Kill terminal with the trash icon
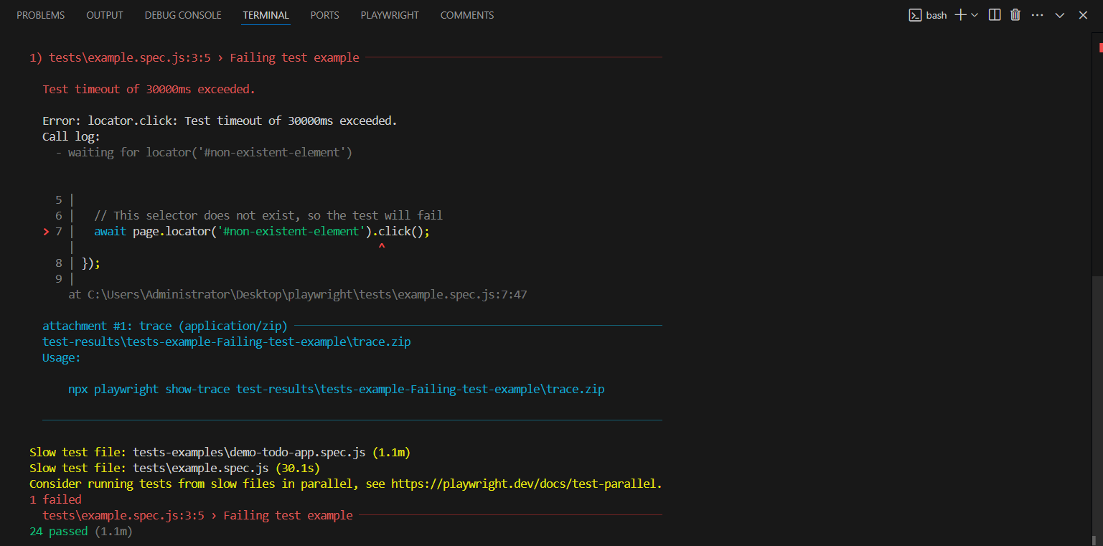The height and width of the screenshot is (546, 1103). click(1015, 15)
